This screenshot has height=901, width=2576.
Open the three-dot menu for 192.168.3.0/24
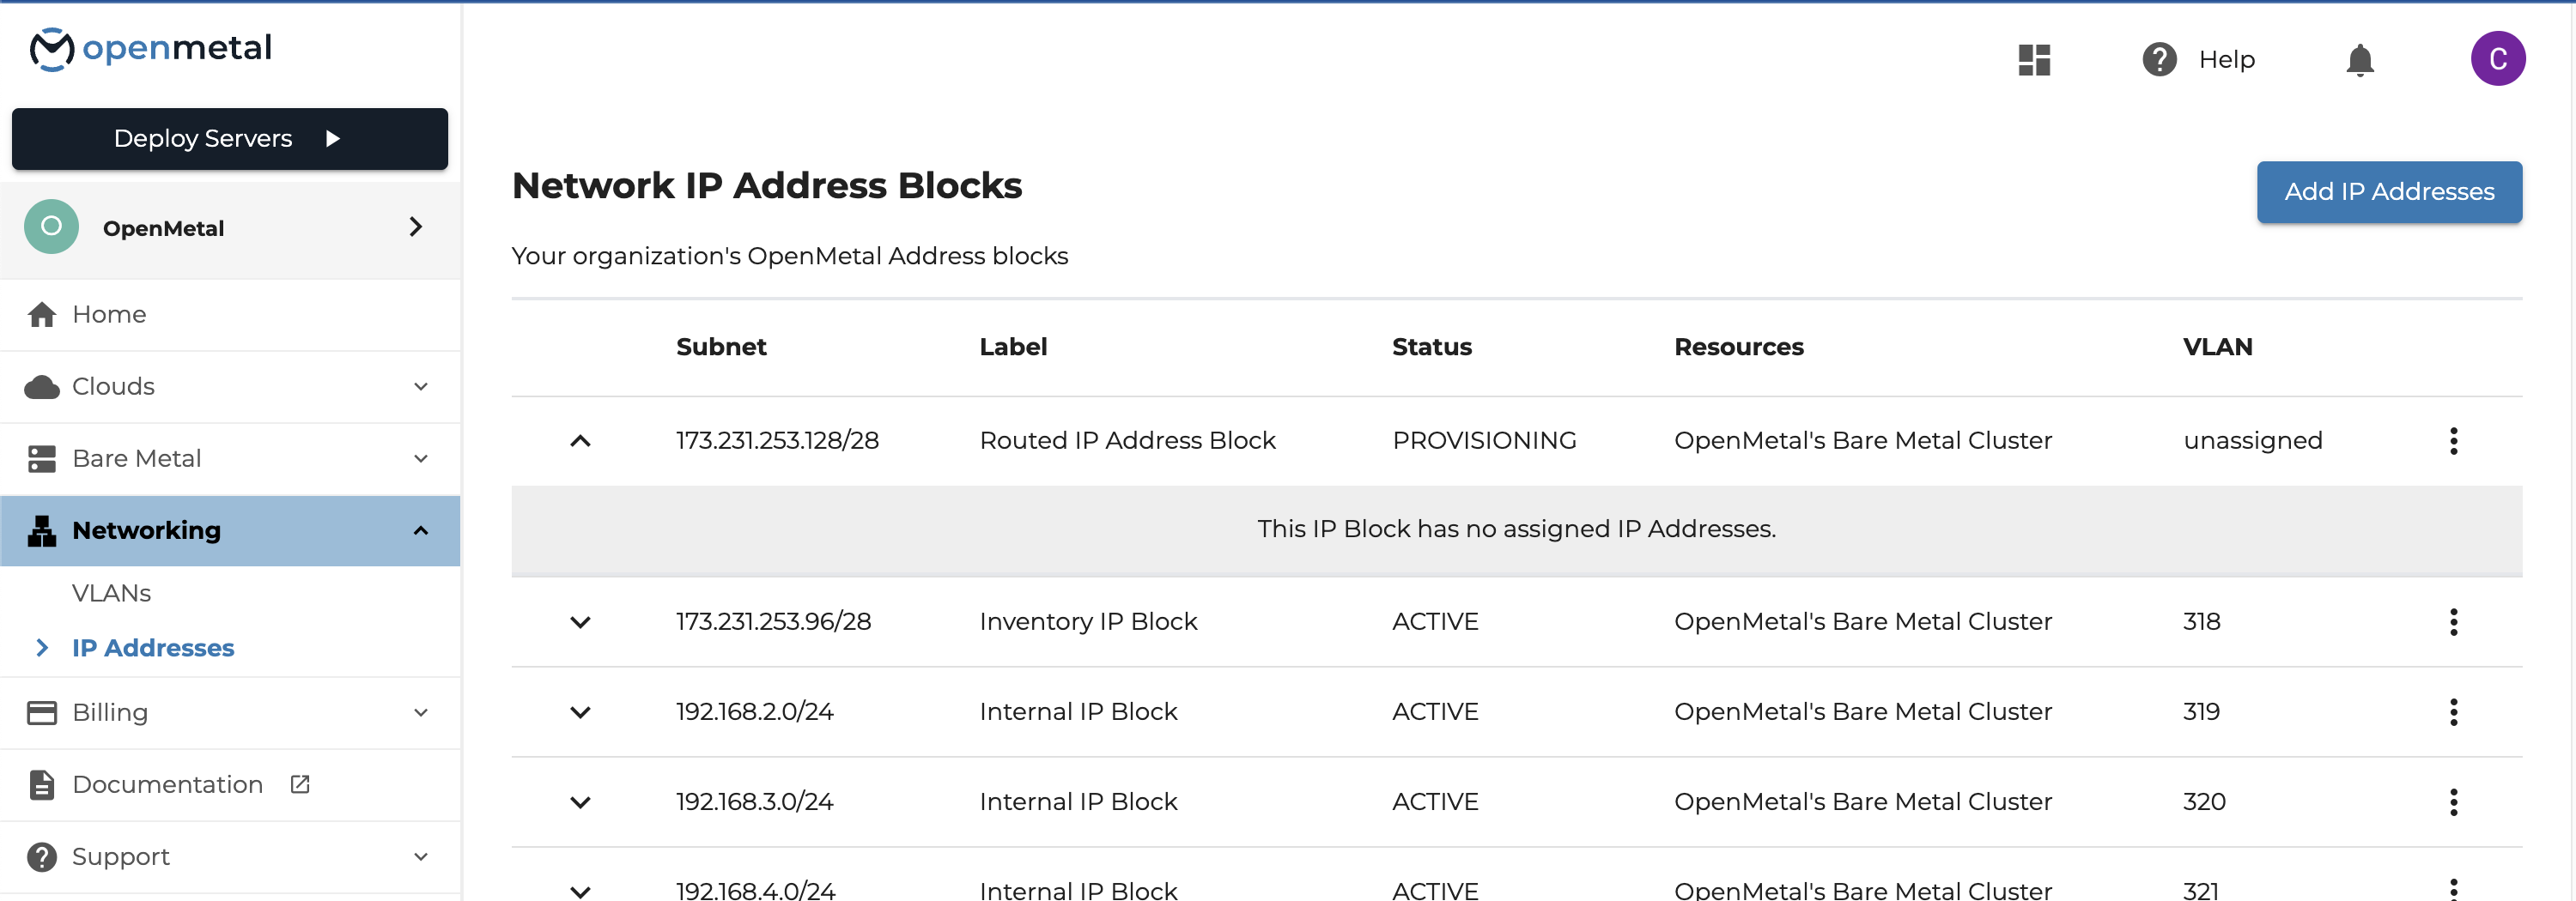pyautogui.click(x=2452, y=801)
